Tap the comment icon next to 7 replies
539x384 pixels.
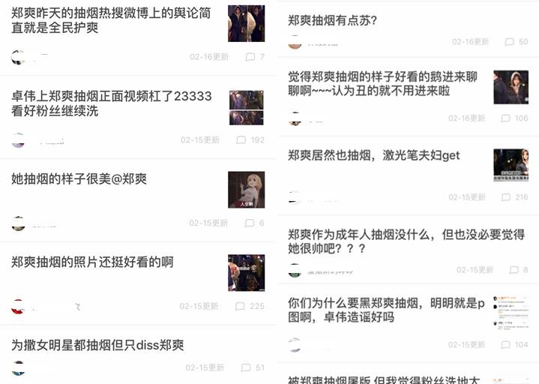tap(250, 57)
